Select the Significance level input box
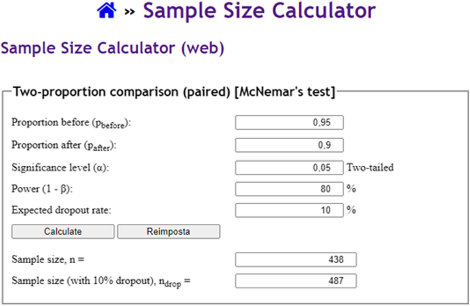Screen dimensions: 470x306 289,168
